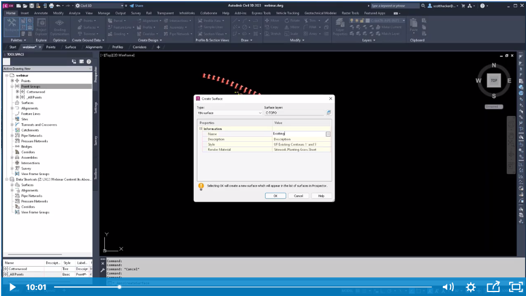Click the Toolspace ribbon icon

pyautogui.click(x=11, y=24)
